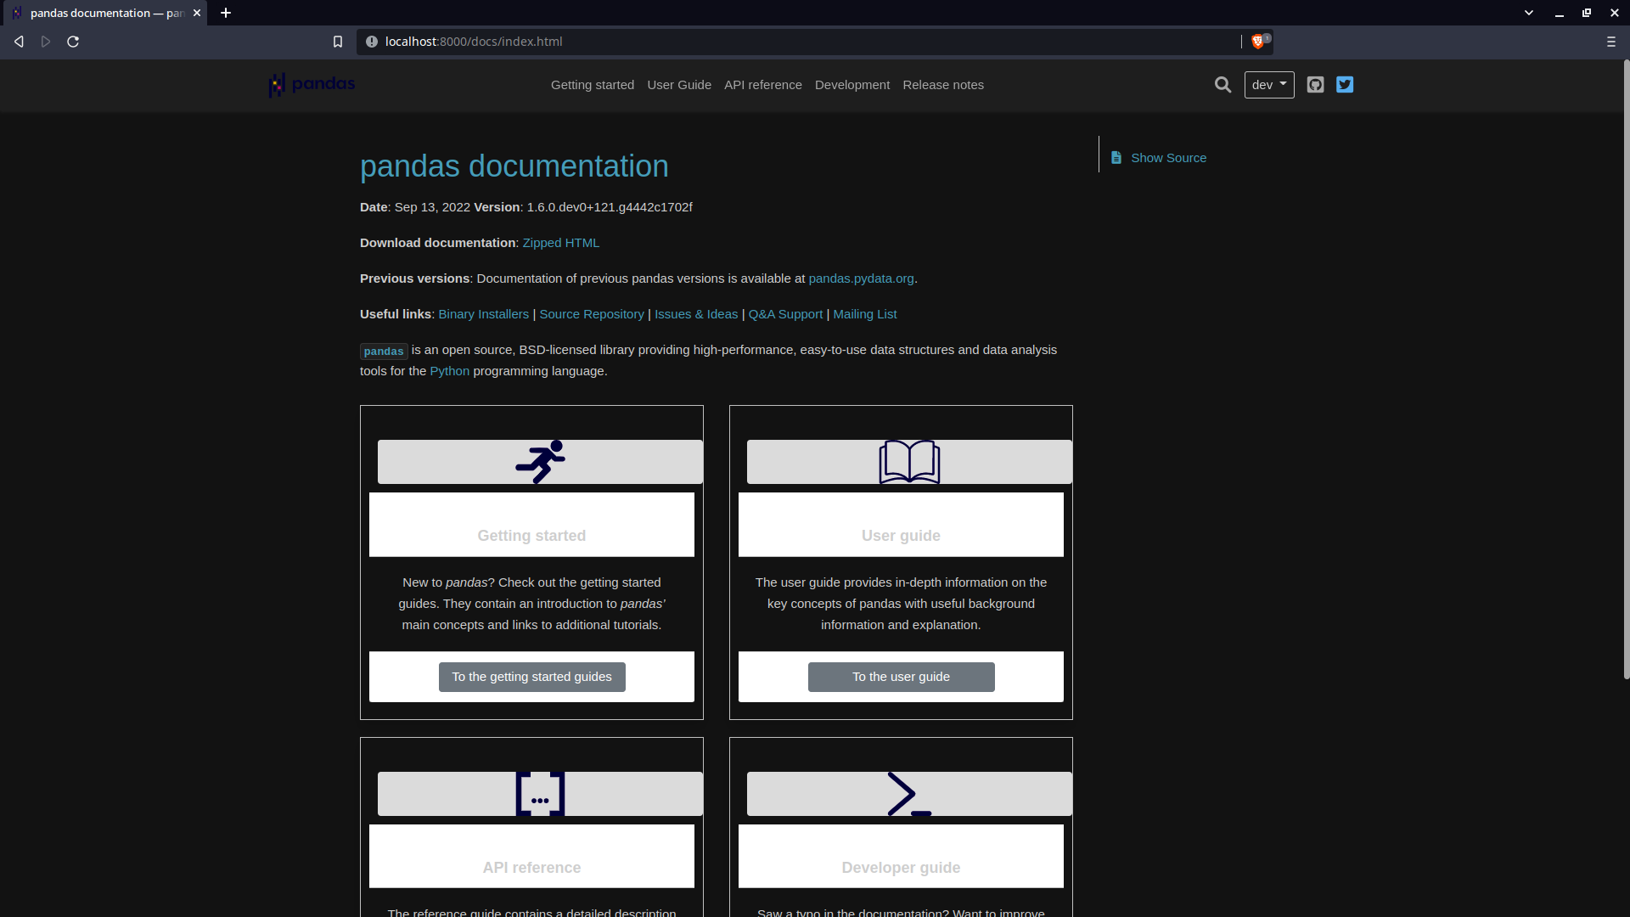This screenshot has height=917, width=1630.
Task: Click the pandas logo in navbar
Action: pos(312,85)
